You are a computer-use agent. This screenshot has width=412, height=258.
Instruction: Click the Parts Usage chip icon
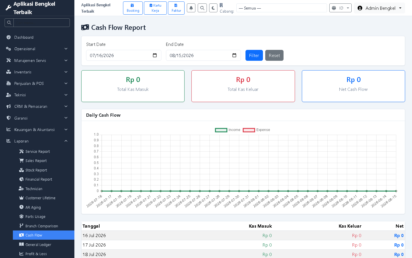(21, 216)
